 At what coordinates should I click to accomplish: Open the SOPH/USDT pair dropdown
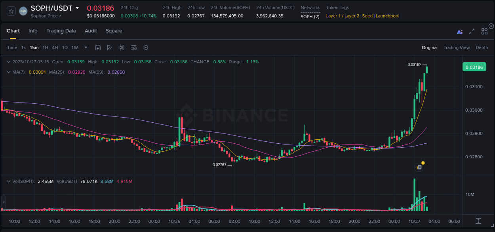[x=77, y=8]
